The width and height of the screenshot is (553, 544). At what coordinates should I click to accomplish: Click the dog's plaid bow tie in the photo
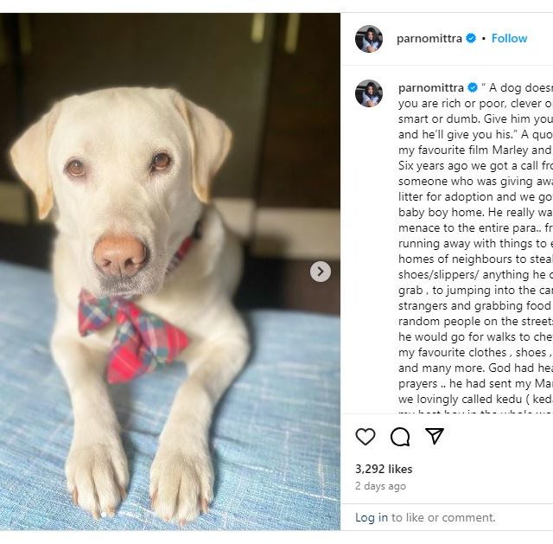tap(134, 336)
